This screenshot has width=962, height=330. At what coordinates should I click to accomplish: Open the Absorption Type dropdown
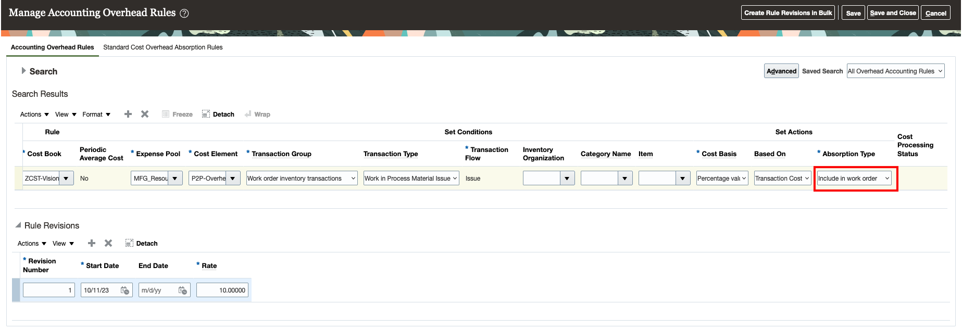tap(854, 179)
